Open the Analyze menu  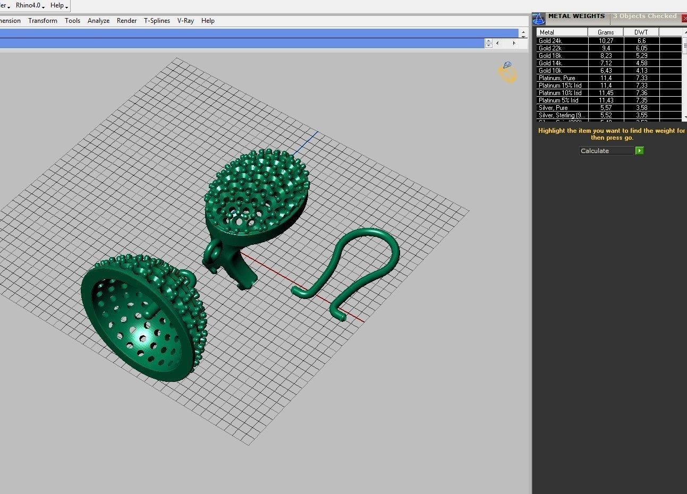[98, 21]
